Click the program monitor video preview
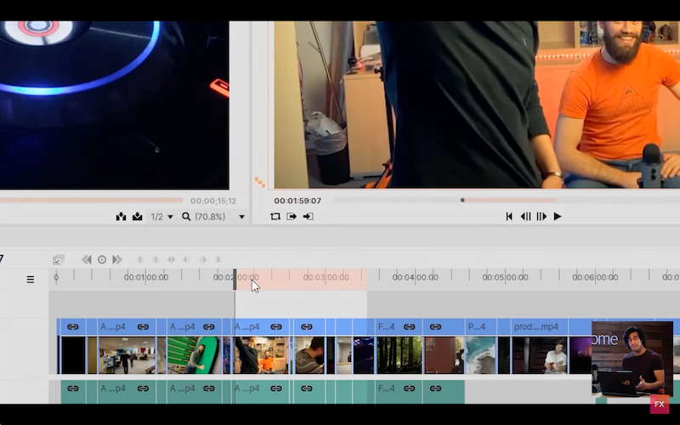 click(x=477, y=105)
